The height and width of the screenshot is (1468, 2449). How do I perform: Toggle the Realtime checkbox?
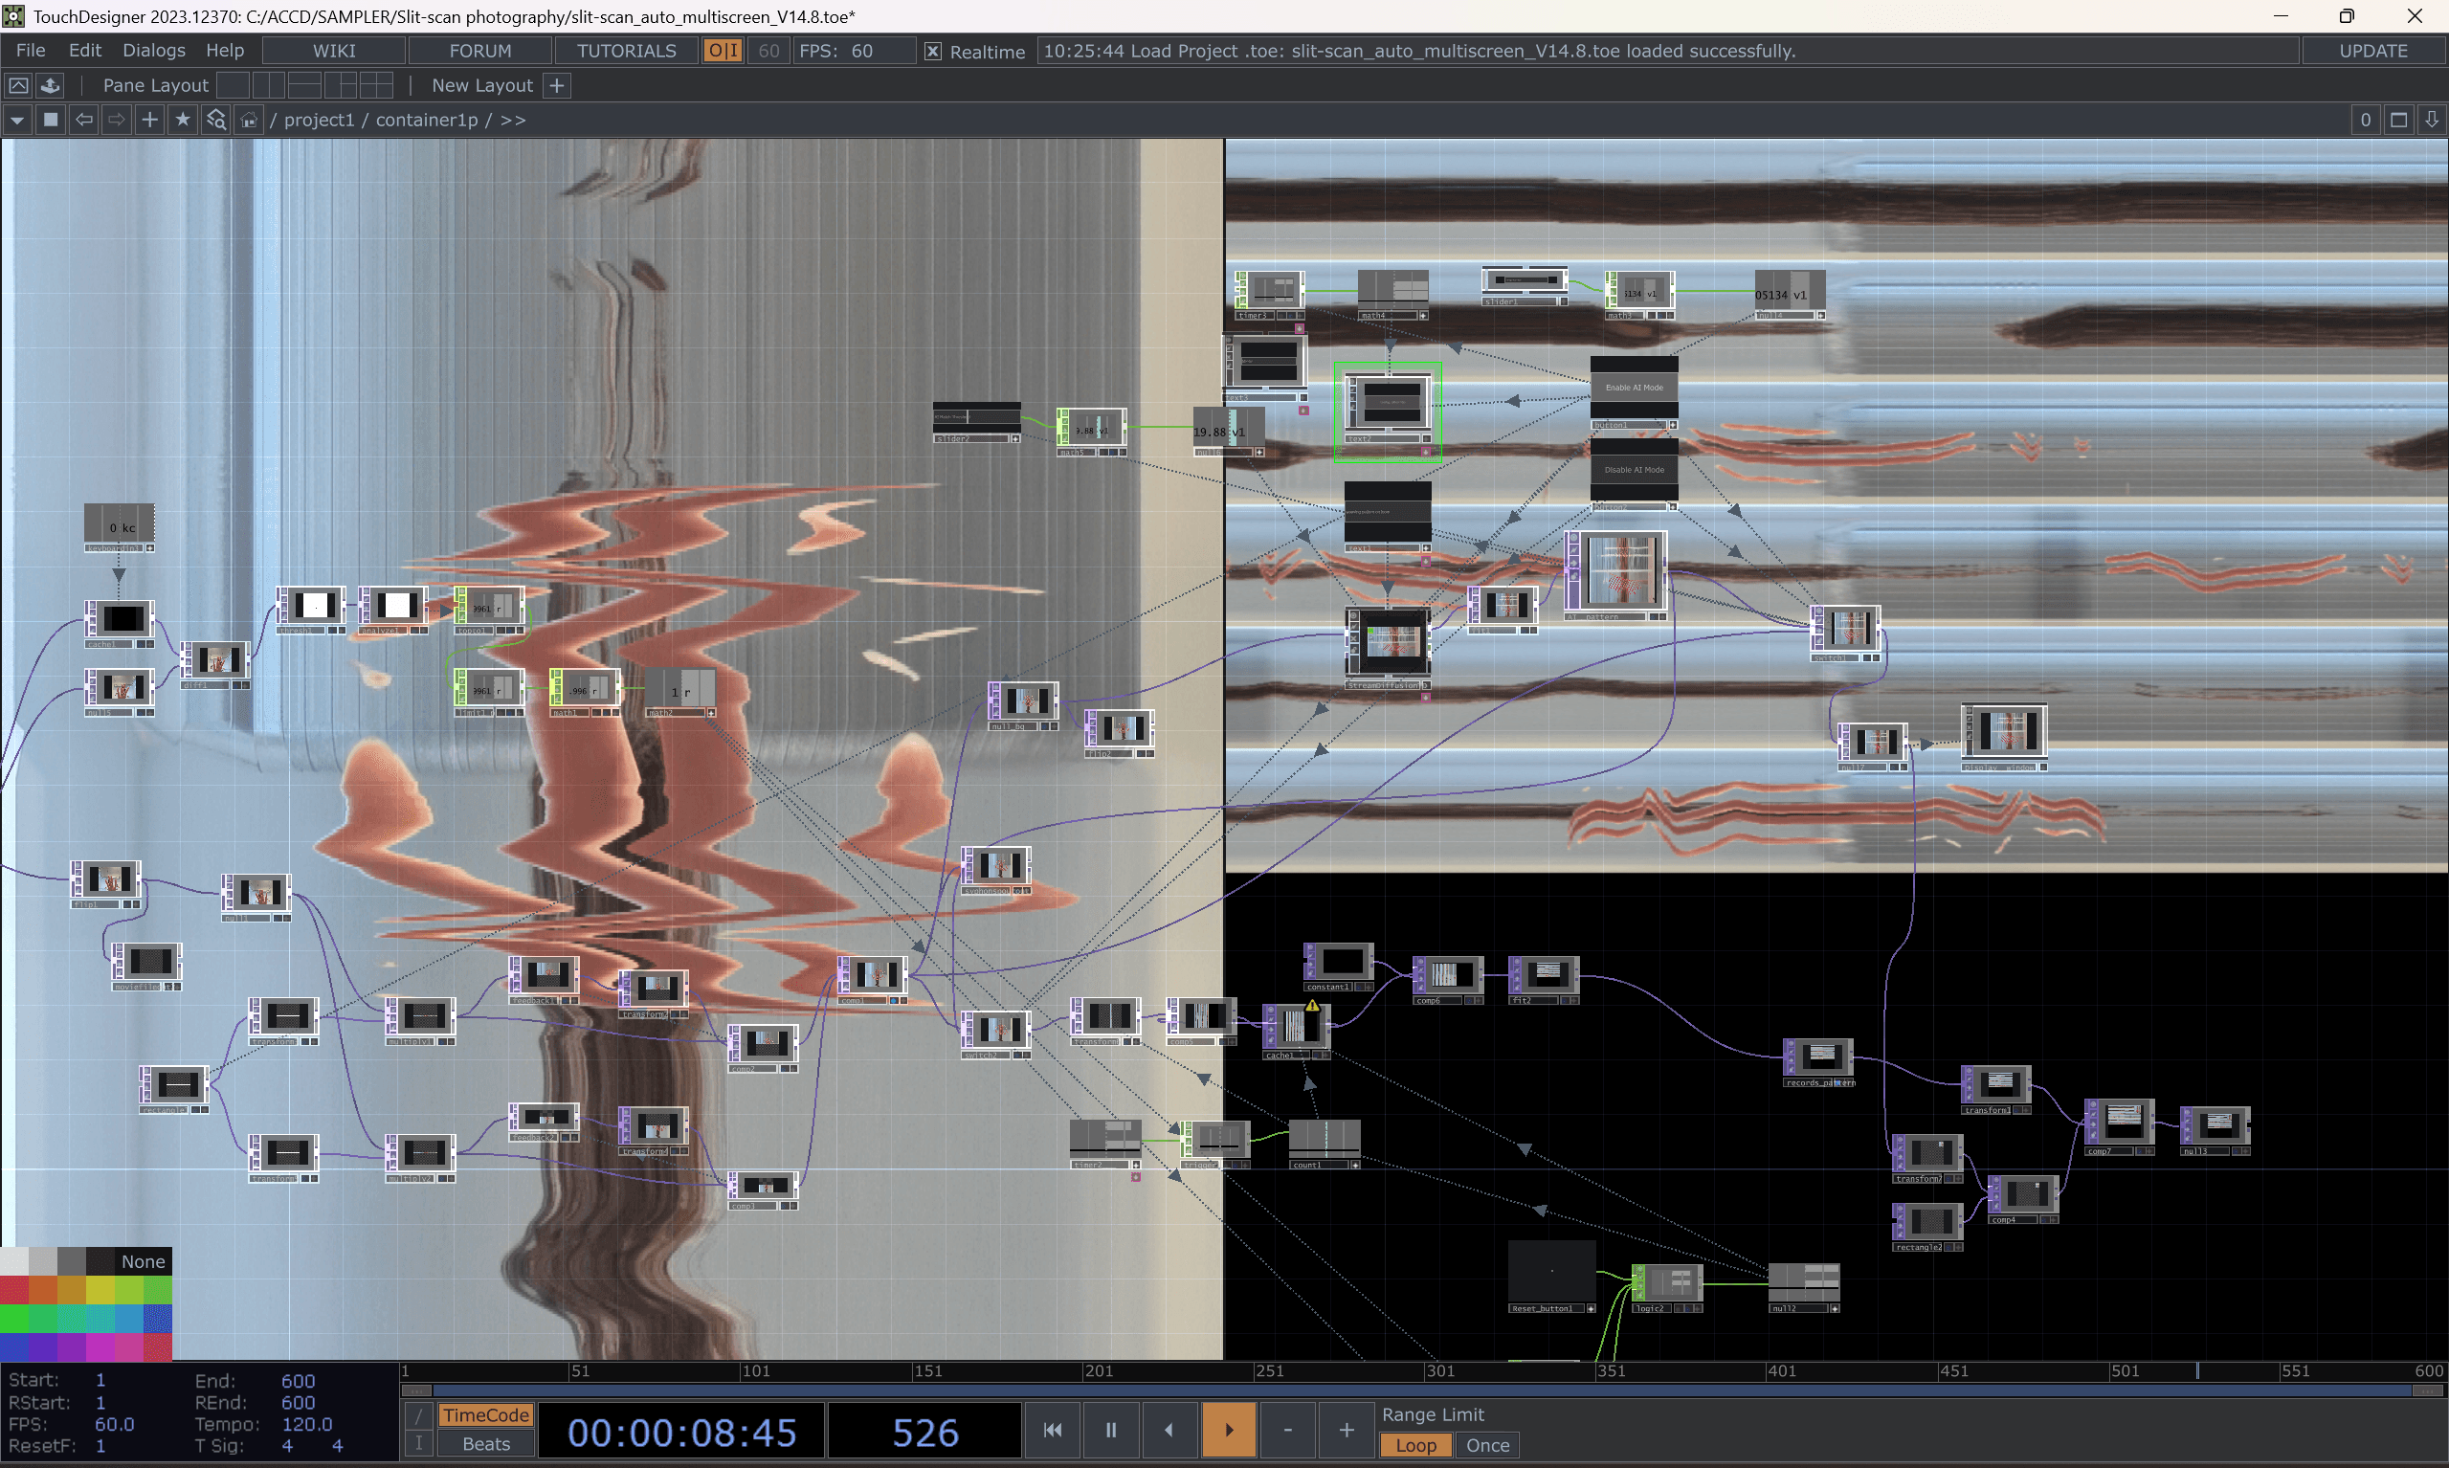point(932,52)
